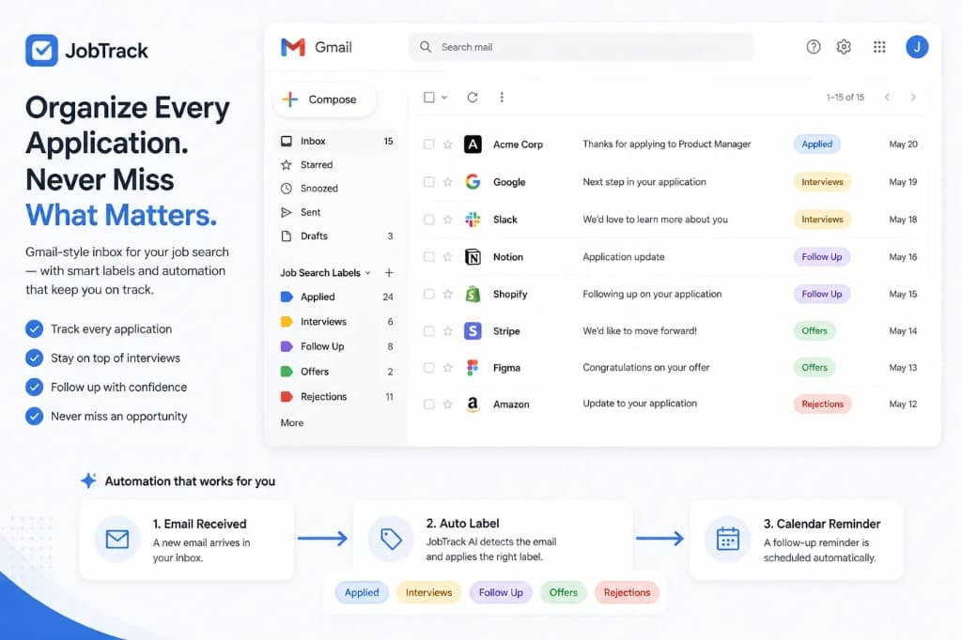Open the Snoozed folder
962x640 pixels.
(x=337, y=189)
